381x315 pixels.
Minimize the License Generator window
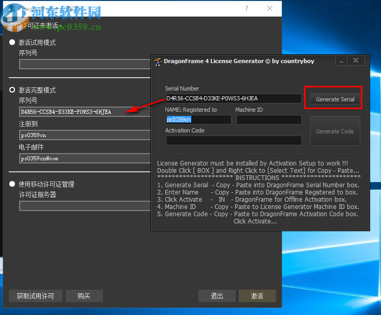tap(341, 61)
